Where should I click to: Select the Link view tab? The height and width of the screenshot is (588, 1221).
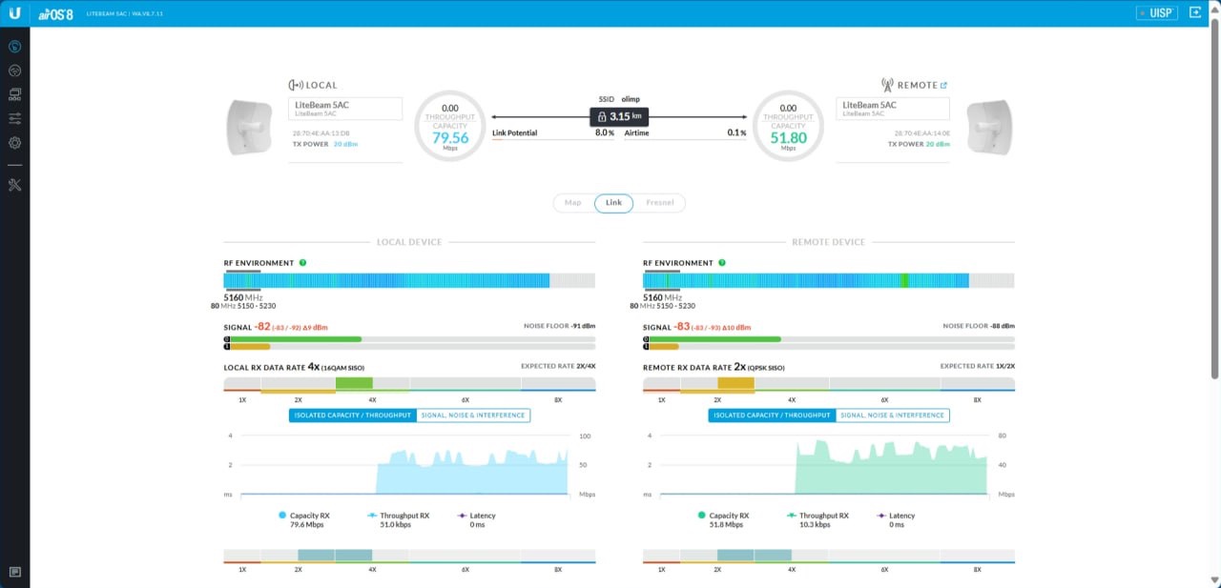tap(613, 203)
